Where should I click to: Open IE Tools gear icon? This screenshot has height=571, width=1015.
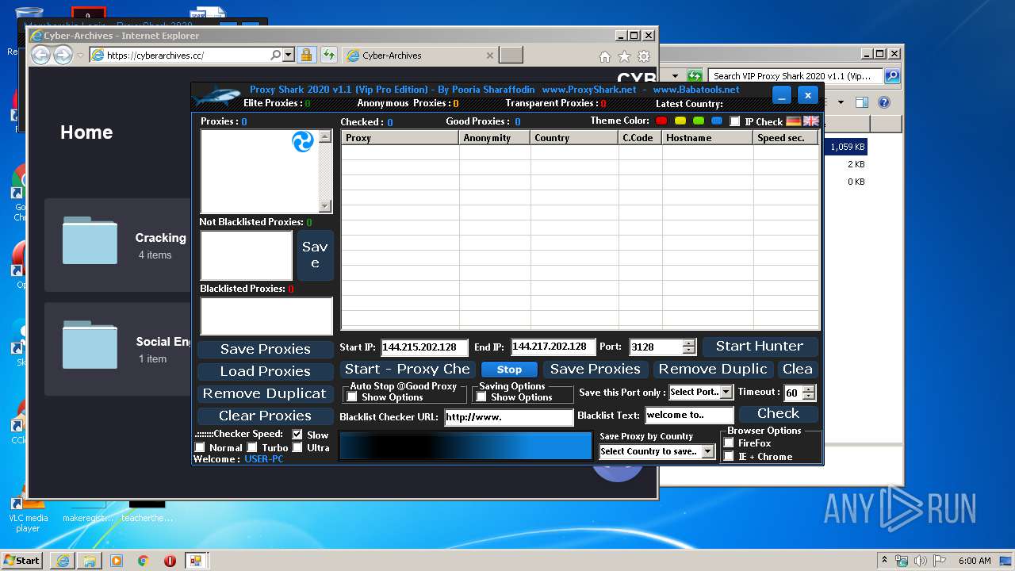click(644, 56)
